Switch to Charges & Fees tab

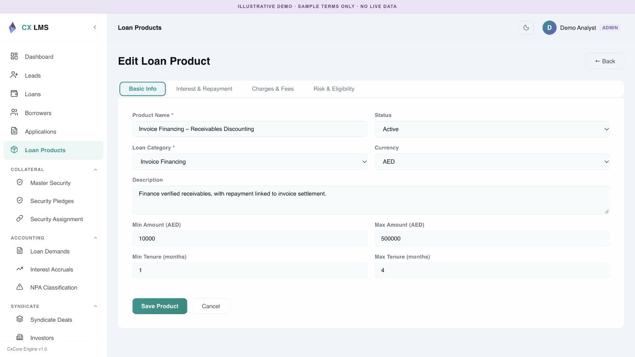pos(273,89)
